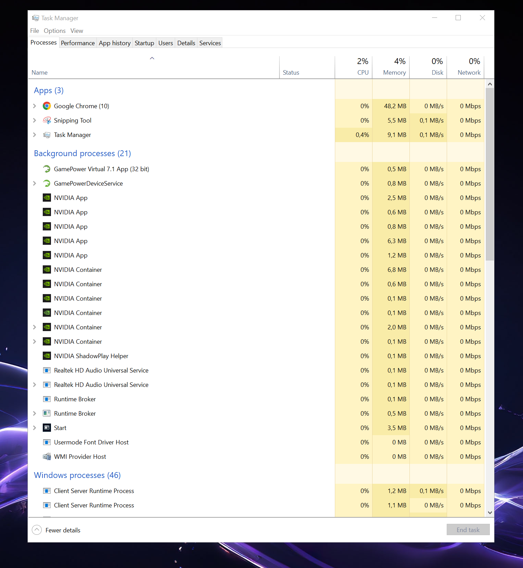Viewport: 523px width, 568px height.
Task: Switch to the Startup tab
Action: (144, 43)
